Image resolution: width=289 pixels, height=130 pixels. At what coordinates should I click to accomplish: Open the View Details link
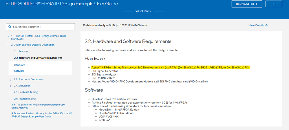(x=258, y=26)
